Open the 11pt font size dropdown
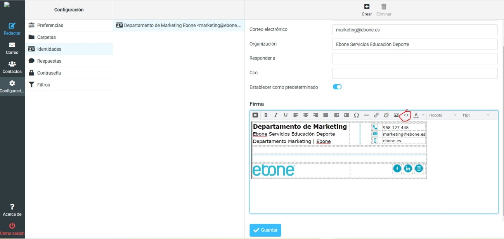Viewport: 504px width, 239px height. [x=476, y=115]
